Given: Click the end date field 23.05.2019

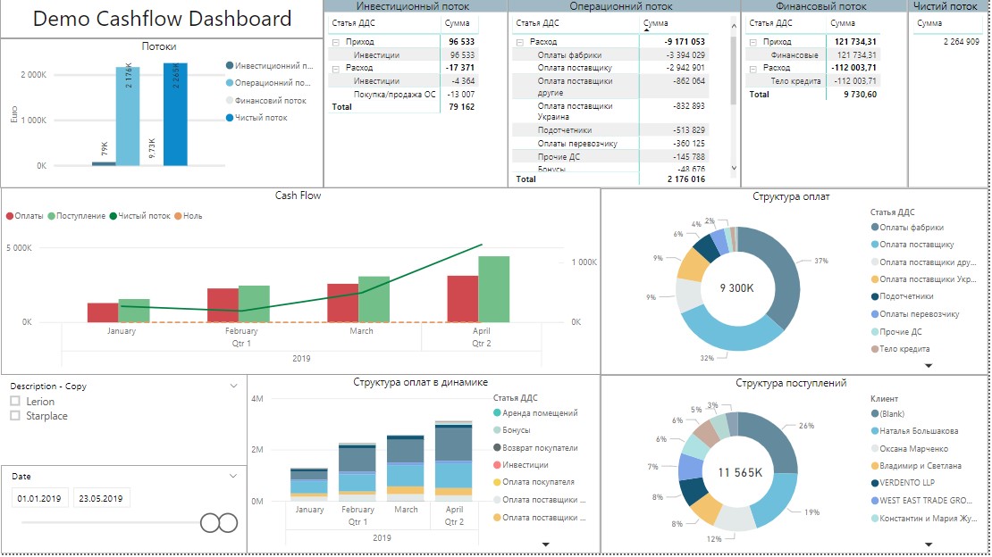Looking at the screenshot, I should [101, 498].
